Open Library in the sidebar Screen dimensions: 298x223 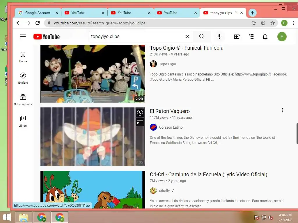click(x=23, y=121)
